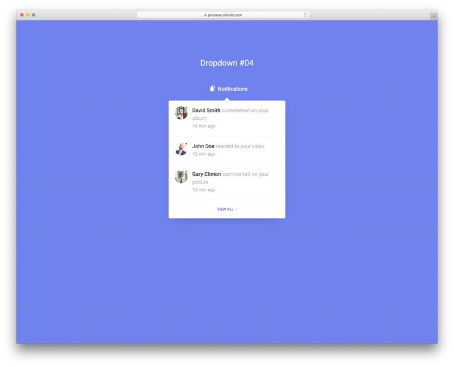Click the Gary Clinton name

pyautogui.click(x=206, y=174)
